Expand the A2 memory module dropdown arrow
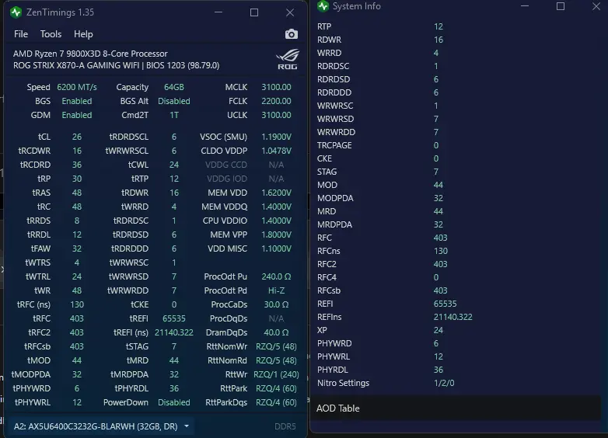Viewport: 608px width, 438px height. coord(187,426)
